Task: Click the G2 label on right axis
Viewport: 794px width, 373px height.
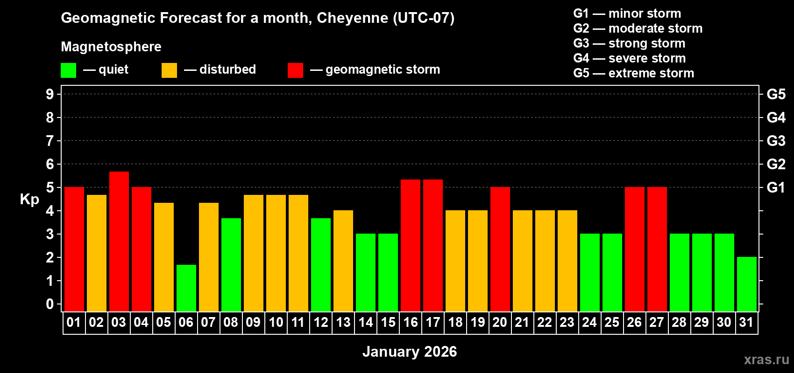Action: tap(776, 164)
